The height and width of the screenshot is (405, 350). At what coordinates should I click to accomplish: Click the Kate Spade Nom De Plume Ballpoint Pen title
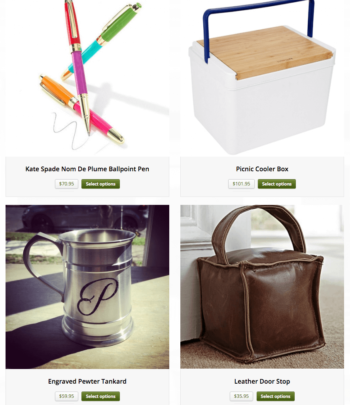pyautogui.click(x=87, y=169)
